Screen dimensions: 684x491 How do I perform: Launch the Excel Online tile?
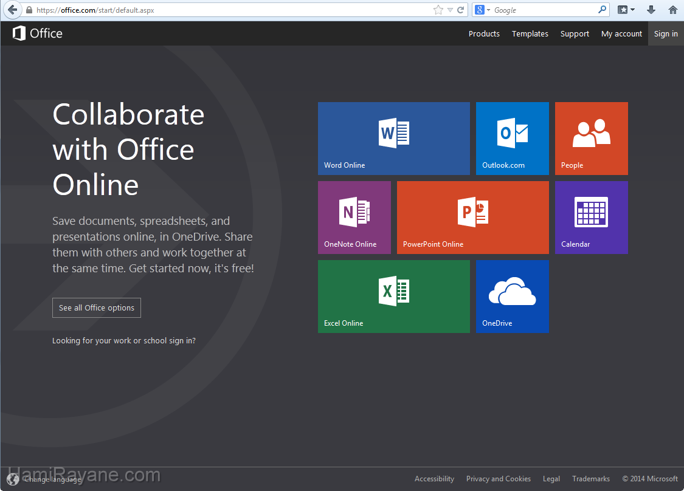pos(393,297)
